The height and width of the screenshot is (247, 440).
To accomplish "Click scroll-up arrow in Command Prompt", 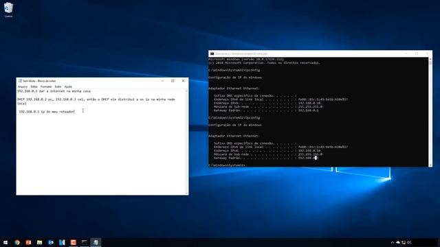I will [430, 59].
